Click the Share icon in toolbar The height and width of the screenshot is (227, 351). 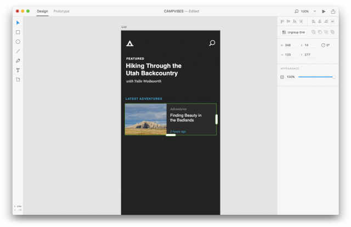[x=333, y=11]
